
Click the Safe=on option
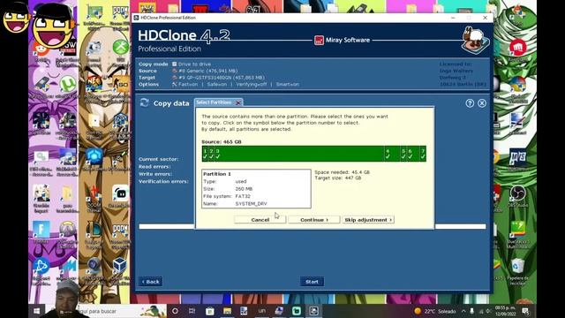tap(217, 85)
